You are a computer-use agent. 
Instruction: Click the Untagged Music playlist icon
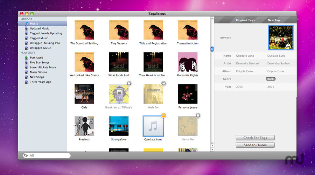pyautogui.click(x=27, y=48)
